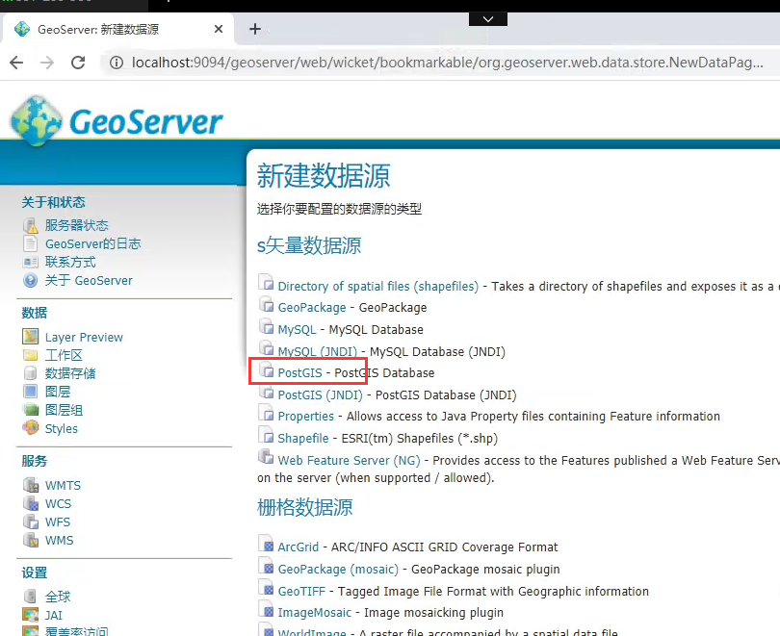Click the GeoTIFF raster store icon

(267, 591)
